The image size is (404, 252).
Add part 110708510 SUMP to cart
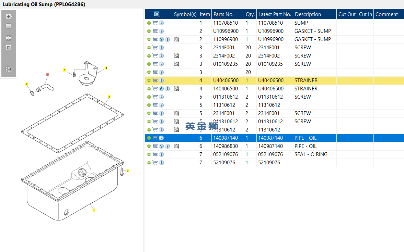pos(155,23)
